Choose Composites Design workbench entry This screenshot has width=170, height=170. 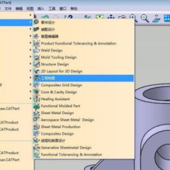pyautogui.click(x=57, y=134)
